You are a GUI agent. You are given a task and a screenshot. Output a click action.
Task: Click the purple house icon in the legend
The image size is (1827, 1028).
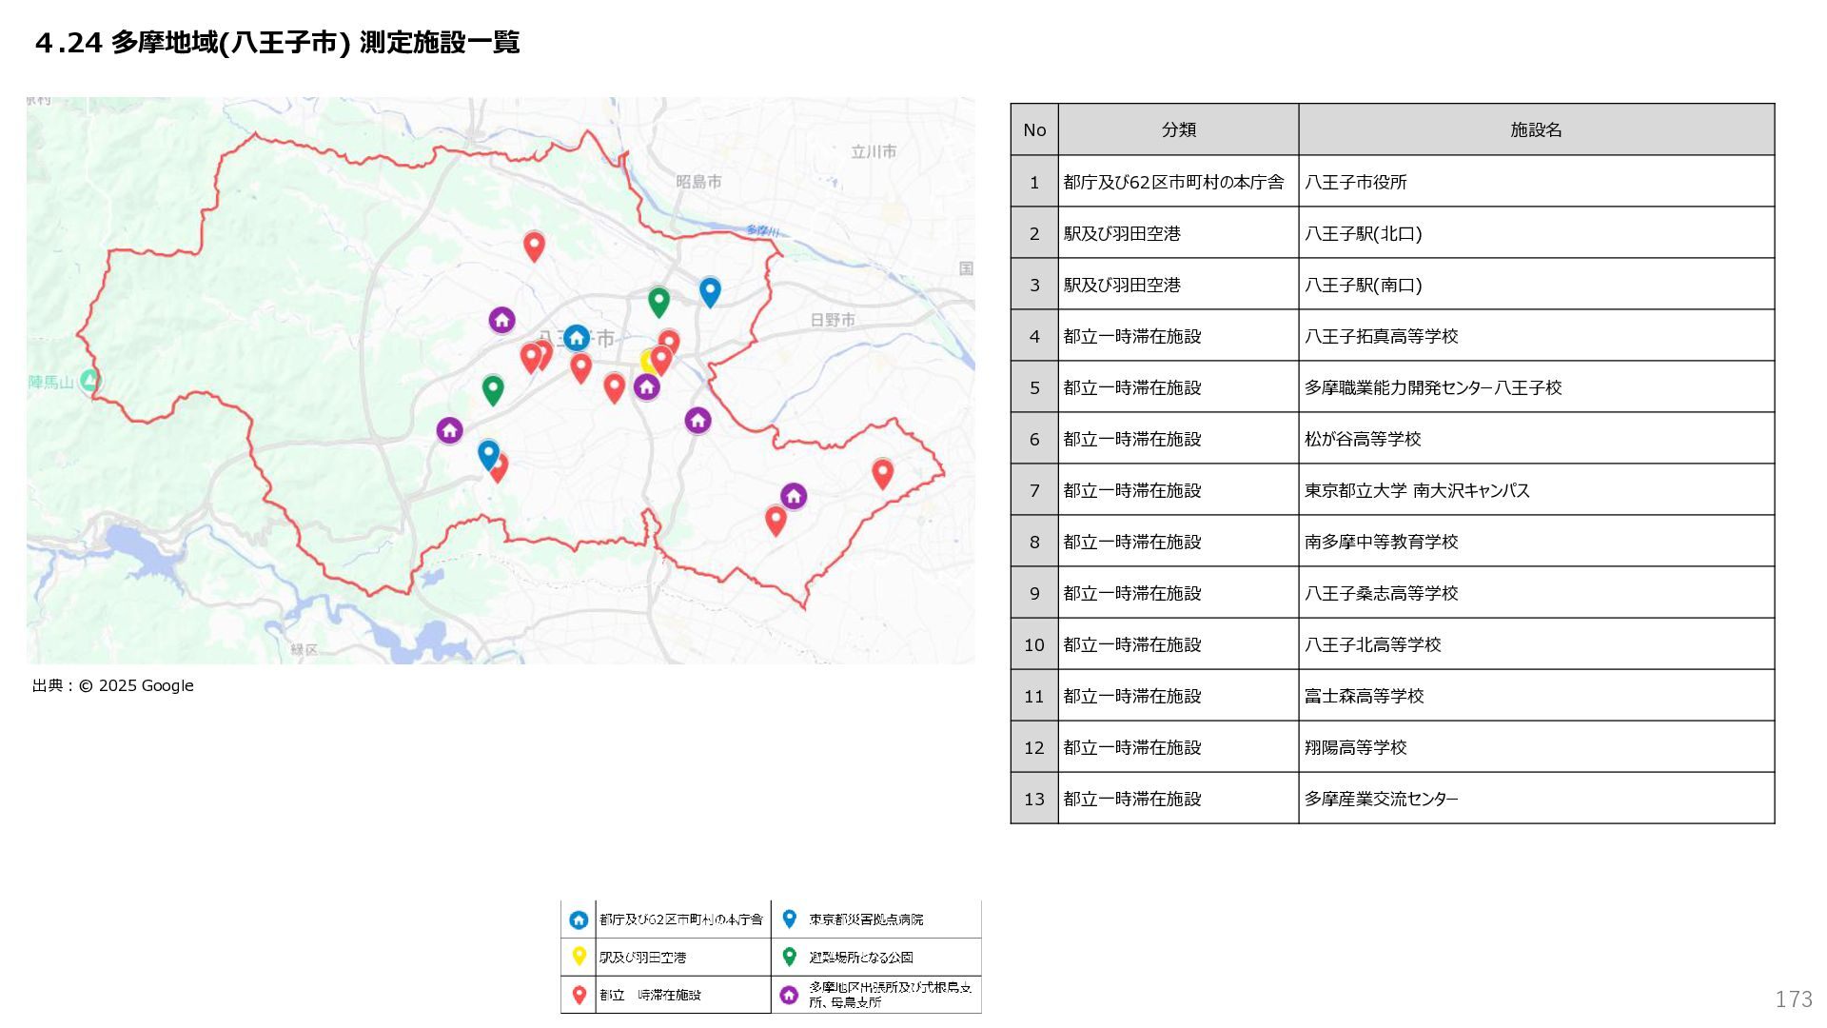(x=789, y=995)
